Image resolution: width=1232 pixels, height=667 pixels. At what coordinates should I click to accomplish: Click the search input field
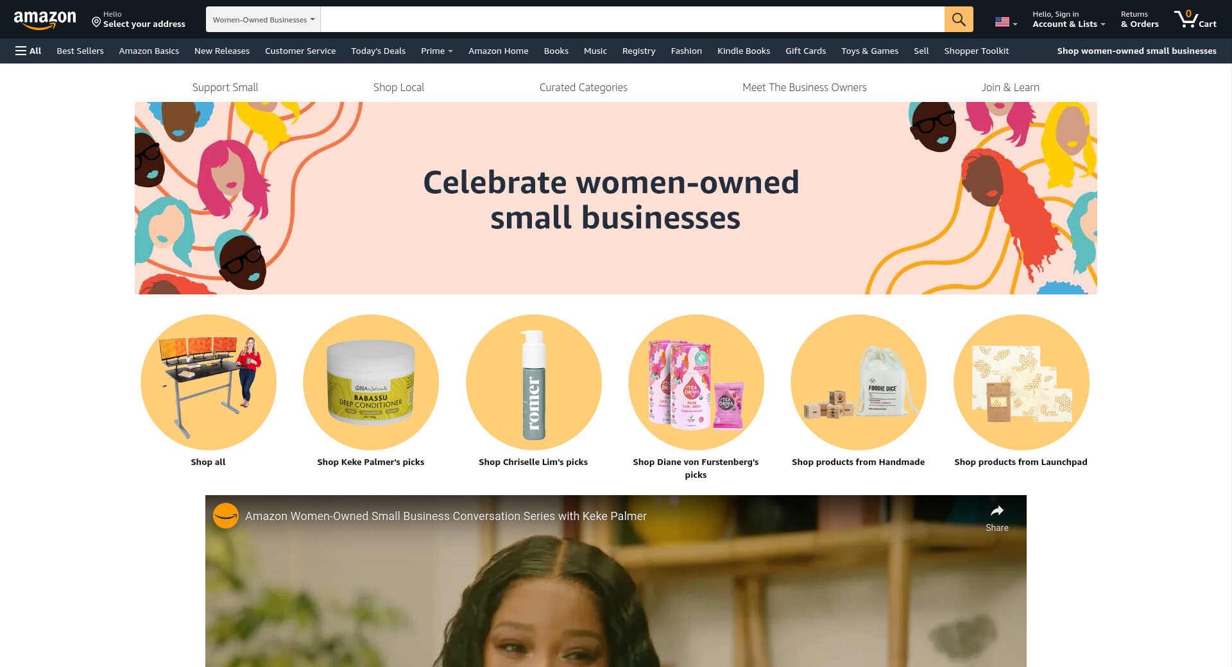click(632, 19)
